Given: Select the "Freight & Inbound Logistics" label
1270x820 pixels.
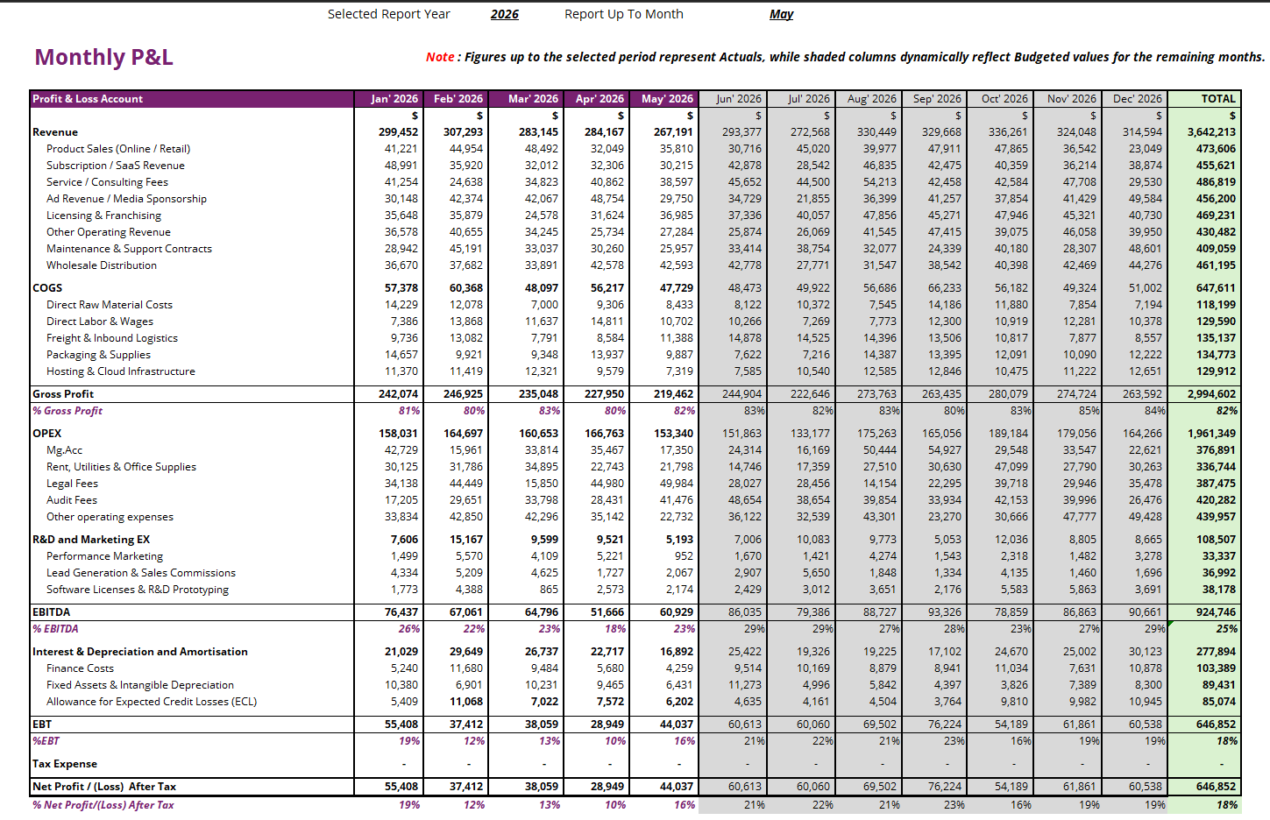Looking at the screenshot, I should pyautogui.click(x=112, y=338).
